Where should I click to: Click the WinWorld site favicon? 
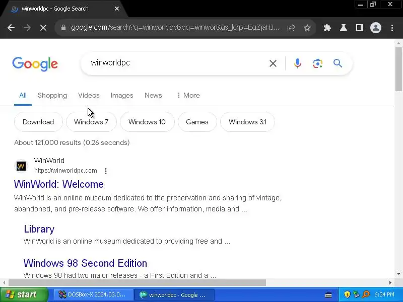coord(21,166)
